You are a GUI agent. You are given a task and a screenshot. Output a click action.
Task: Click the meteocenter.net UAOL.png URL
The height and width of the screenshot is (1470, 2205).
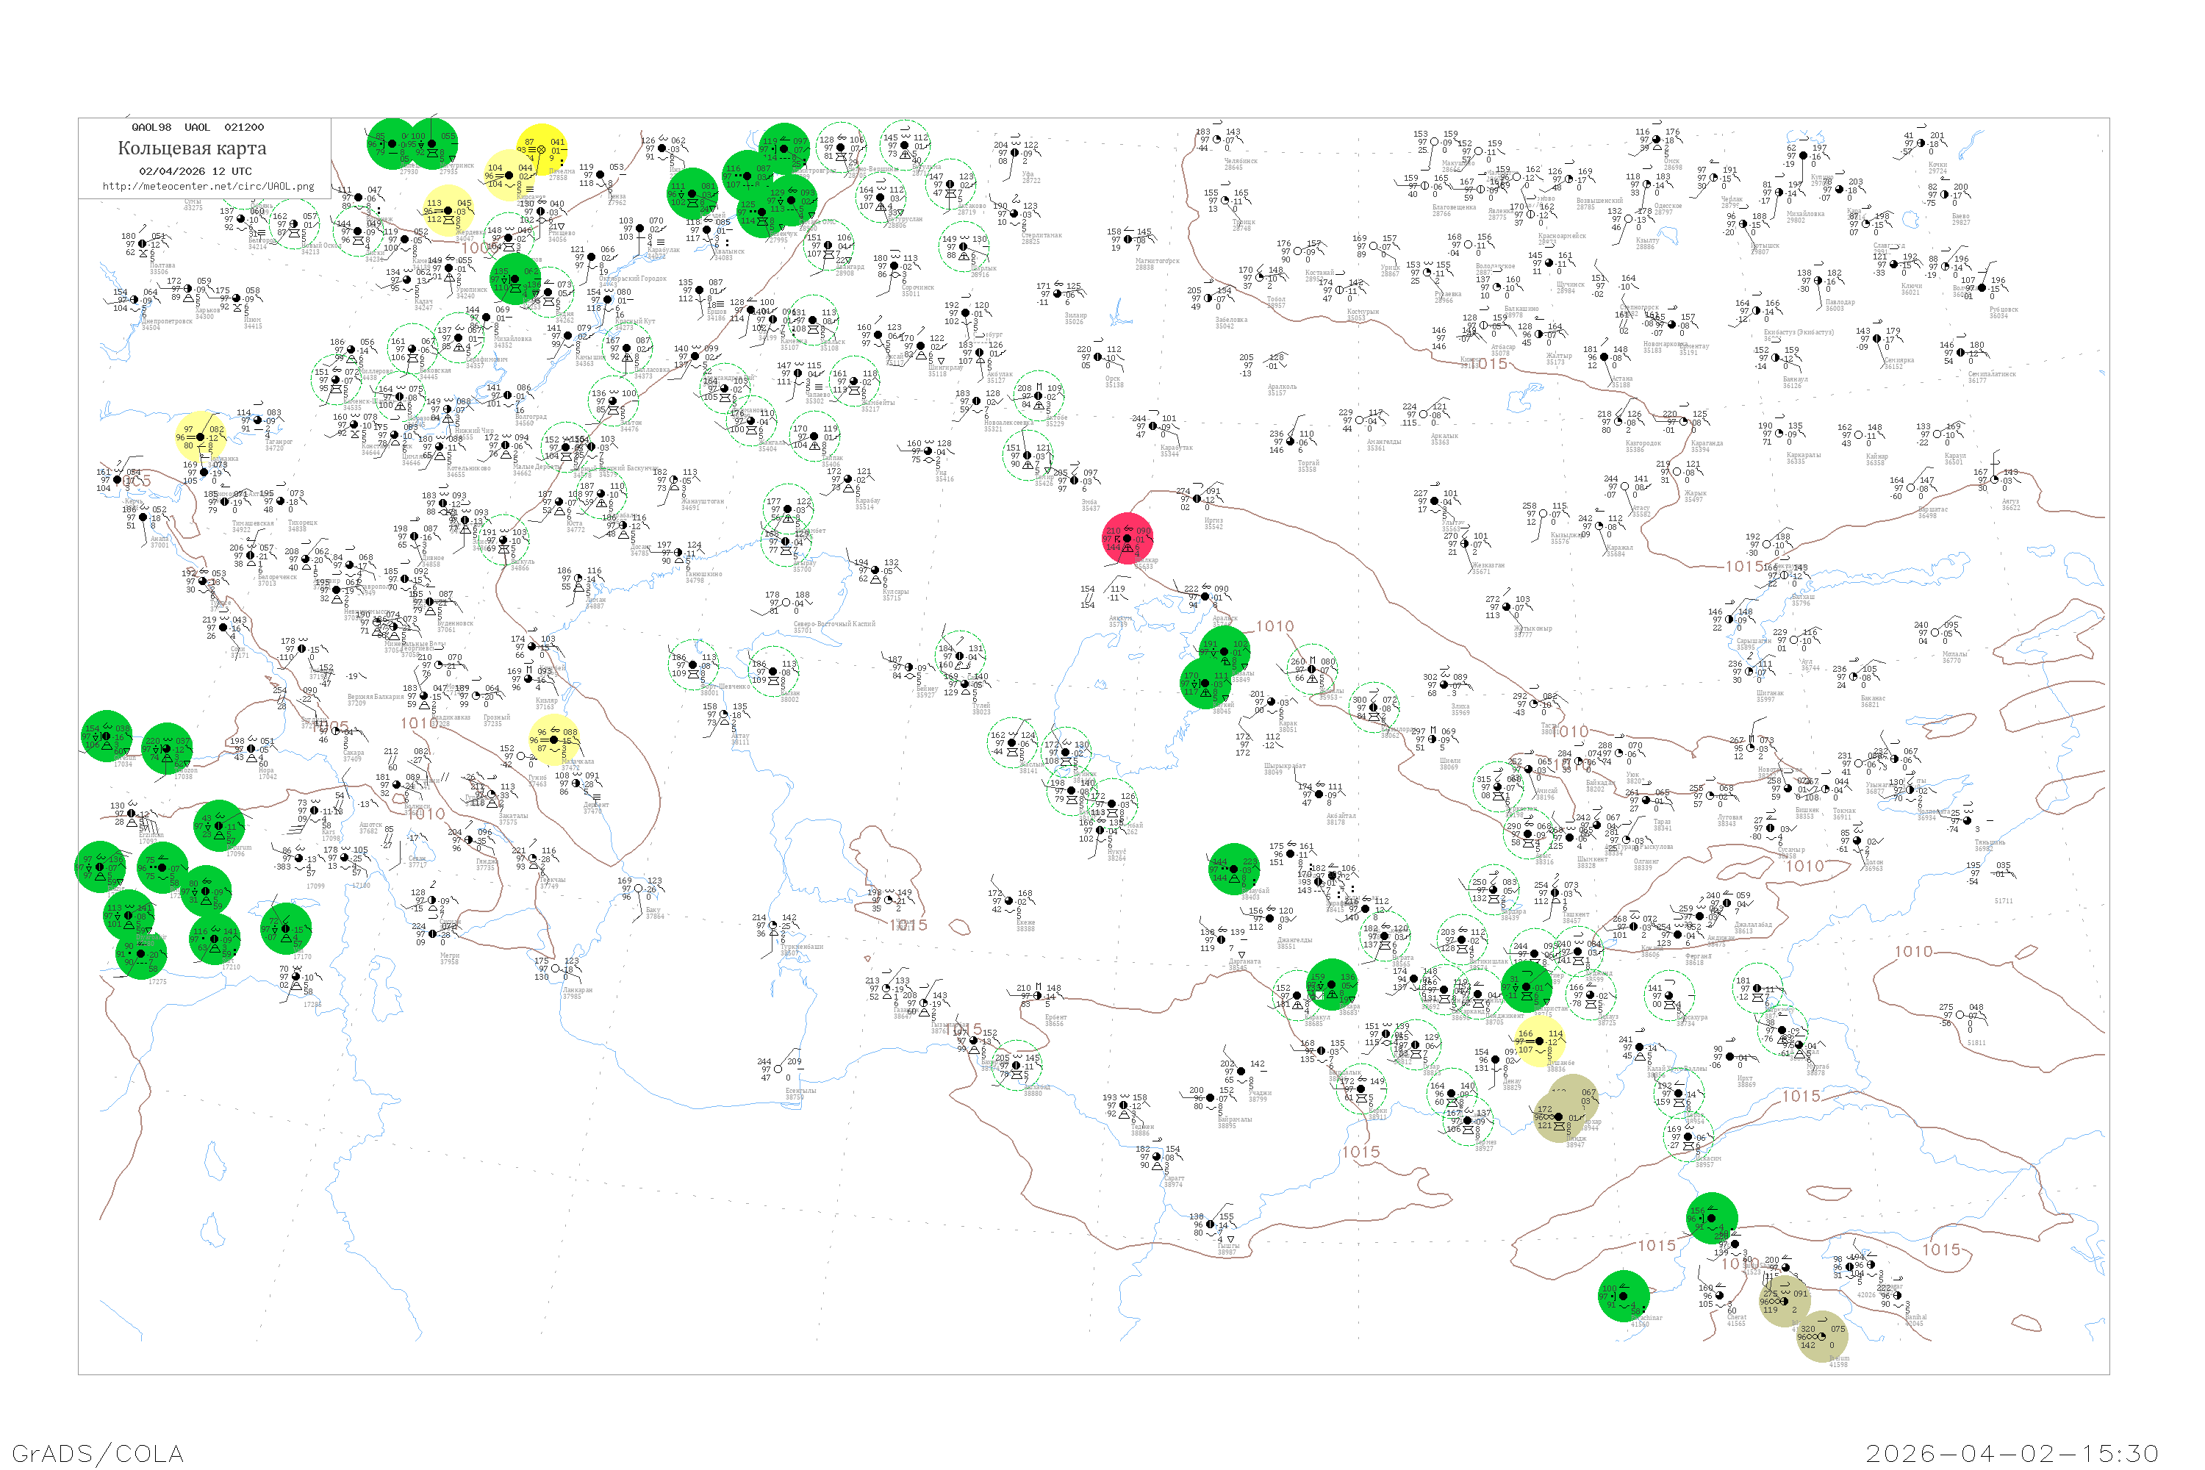point(208,186)
